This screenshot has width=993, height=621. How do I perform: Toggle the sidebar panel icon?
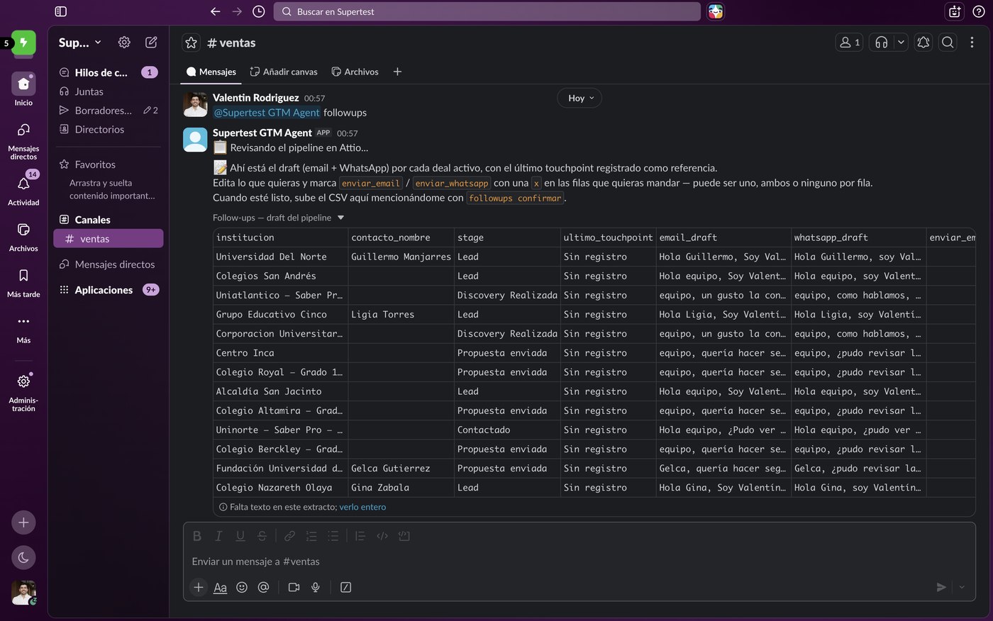point(60,11)
